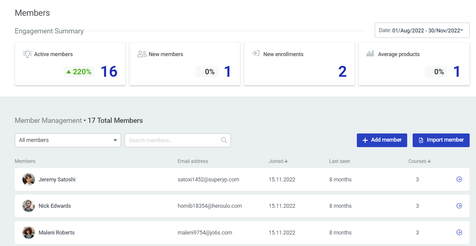The image size is (476, 246).
Task: Sort the list by Courses column
Action: [x=419, y=161]
